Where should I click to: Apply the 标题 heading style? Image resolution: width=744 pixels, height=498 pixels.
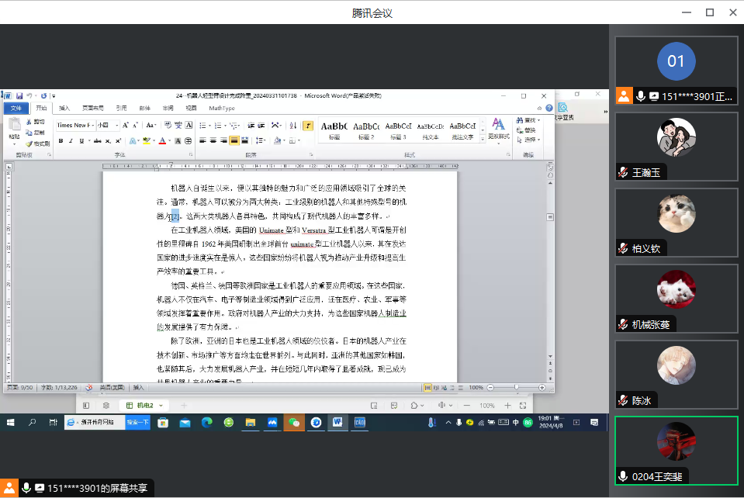[x=334, y=130]
